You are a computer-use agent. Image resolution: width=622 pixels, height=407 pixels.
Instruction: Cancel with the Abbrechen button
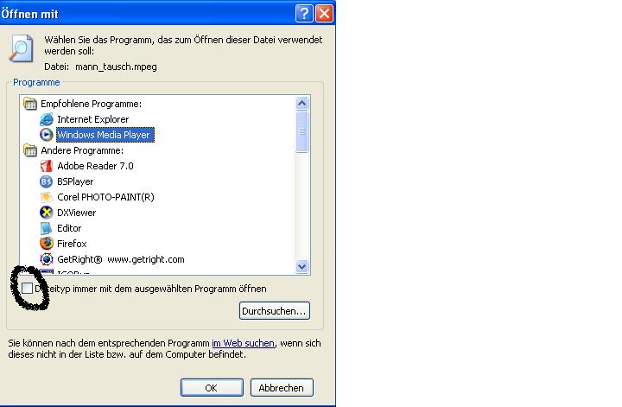click(282, 388)
